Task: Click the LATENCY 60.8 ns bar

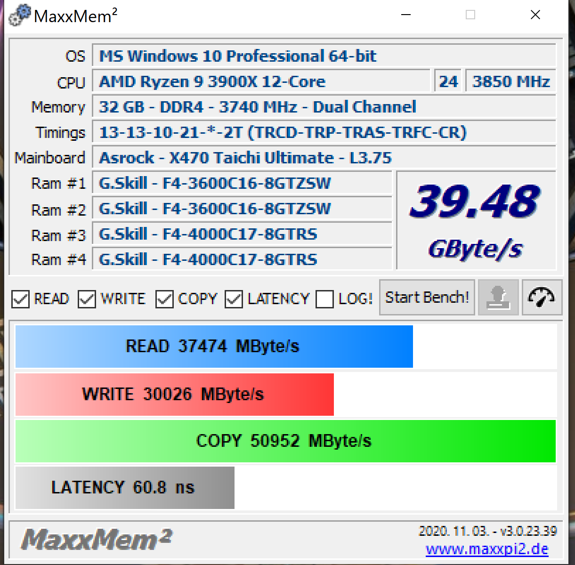Action: tap(125, 488)
